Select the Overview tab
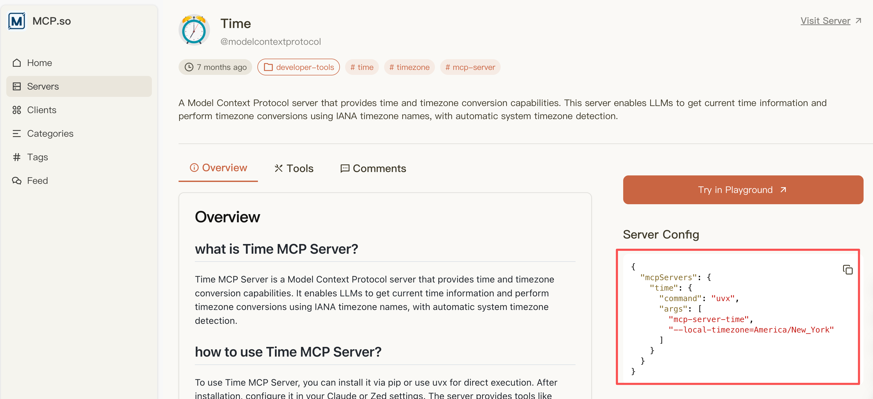 pos(218,168)
